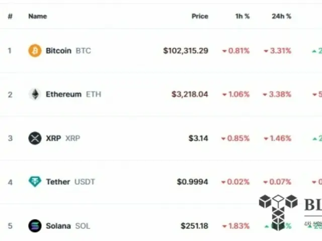Click the cube-shaped watermark logo
Screen dimensions: 322x241
tap(278, 212)
